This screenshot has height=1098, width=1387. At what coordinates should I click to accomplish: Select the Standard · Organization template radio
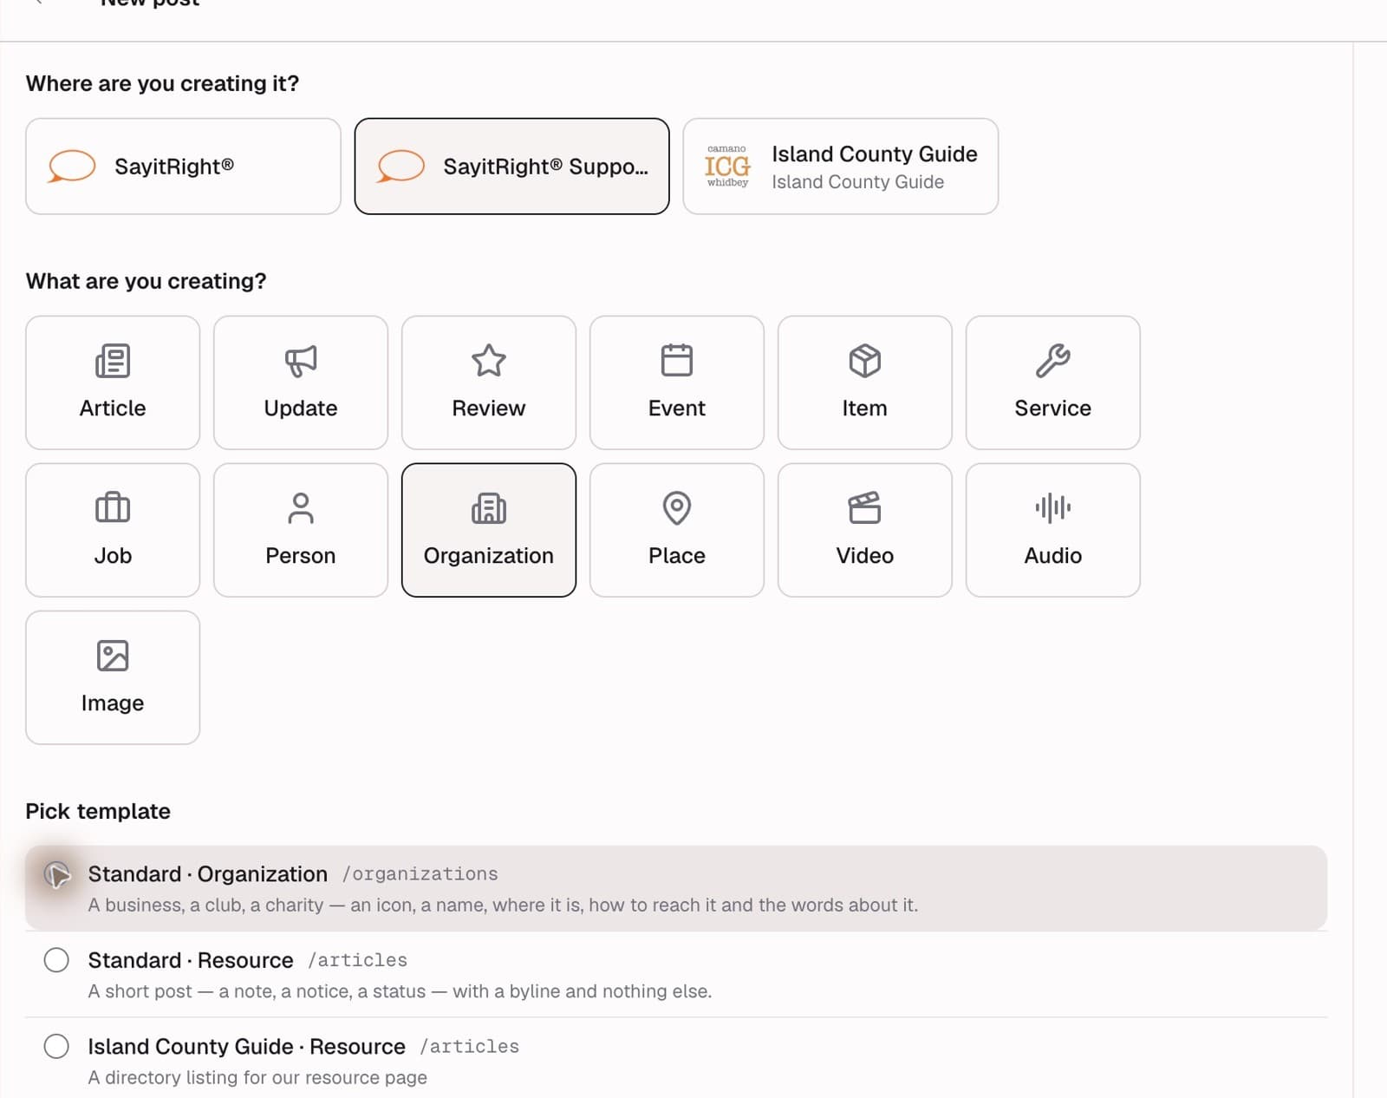click(x=56, y=874)
